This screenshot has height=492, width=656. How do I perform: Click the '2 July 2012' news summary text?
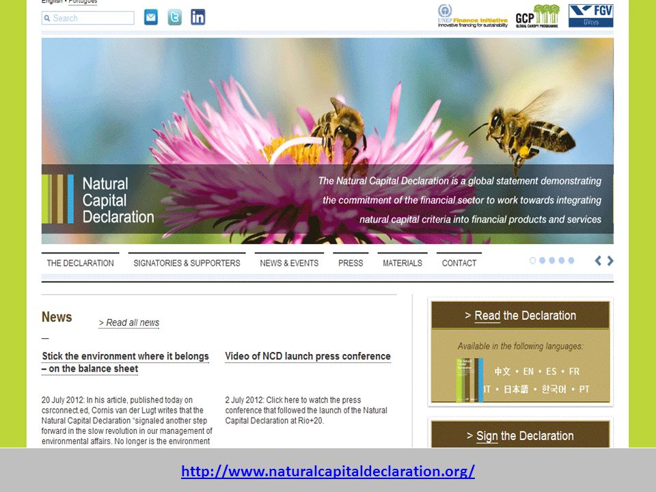[306, 411]
